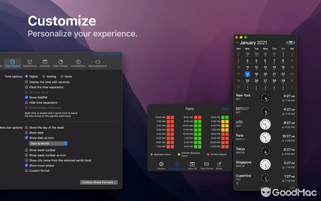
Task: Open the Backup/Restore cloud icon
Action: [98, 62]
